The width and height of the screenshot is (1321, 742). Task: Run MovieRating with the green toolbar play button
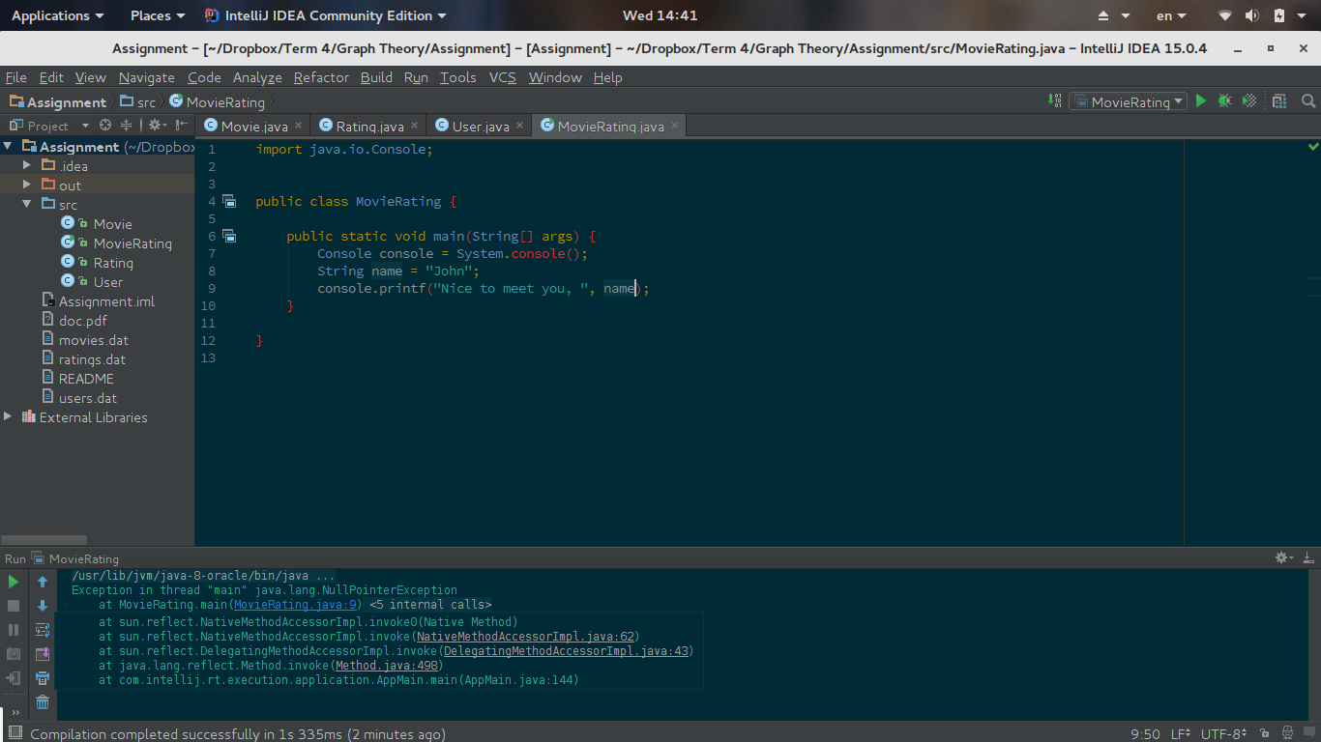(x=1201, y=100)
